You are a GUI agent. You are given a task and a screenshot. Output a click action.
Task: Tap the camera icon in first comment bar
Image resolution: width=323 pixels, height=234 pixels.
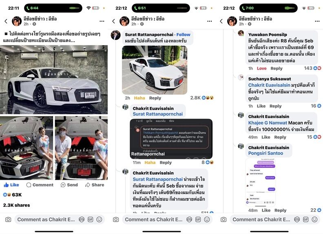[x=8, y=219]
